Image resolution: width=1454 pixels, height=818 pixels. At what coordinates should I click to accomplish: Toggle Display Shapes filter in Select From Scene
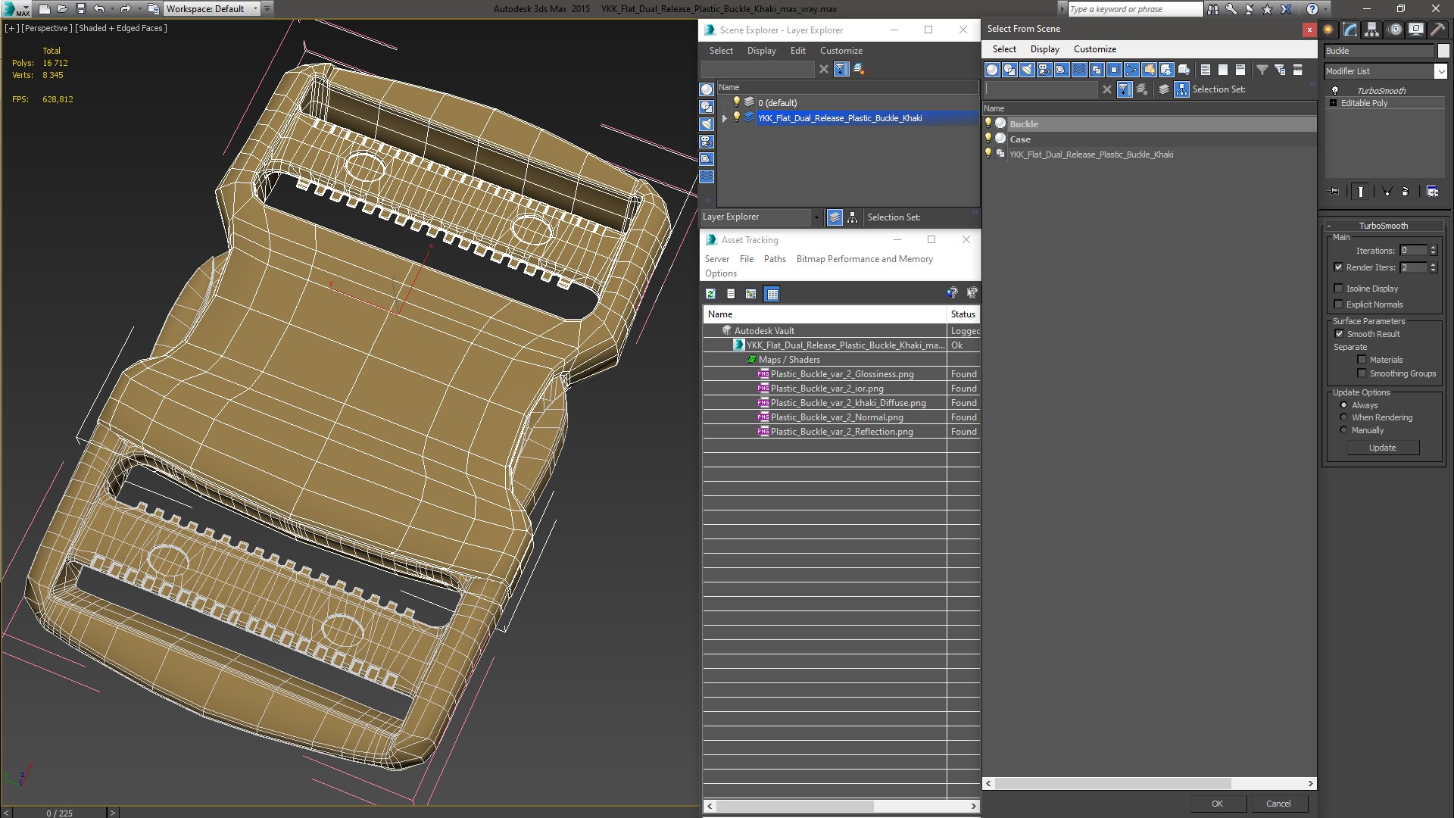click(x=1009, y=70)
